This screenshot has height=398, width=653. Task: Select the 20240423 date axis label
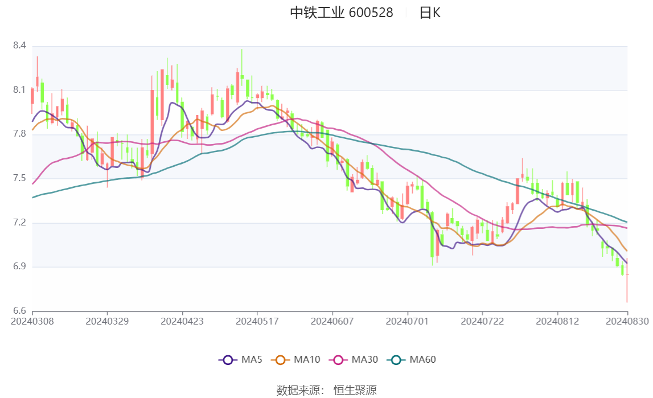182,321
